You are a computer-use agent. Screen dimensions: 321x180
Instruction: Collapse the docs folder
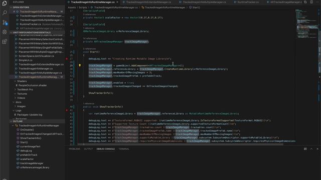(14, 102)
